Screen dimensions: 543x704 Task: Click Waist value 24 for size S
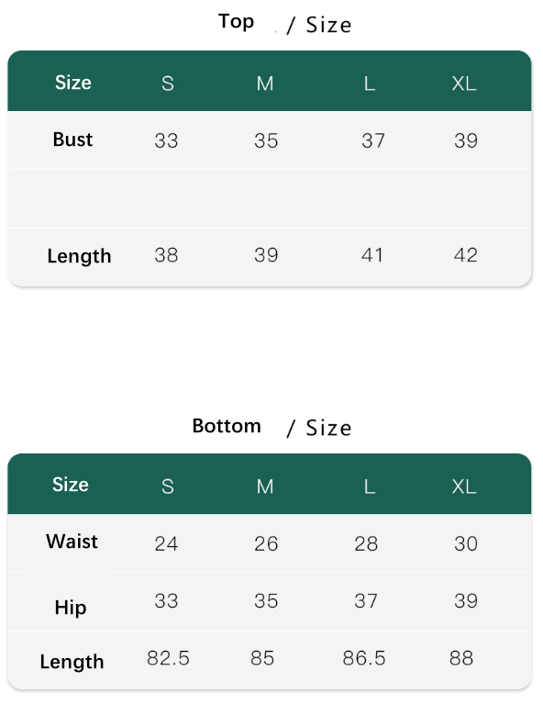pyautogui.click(x=166, y=543)
